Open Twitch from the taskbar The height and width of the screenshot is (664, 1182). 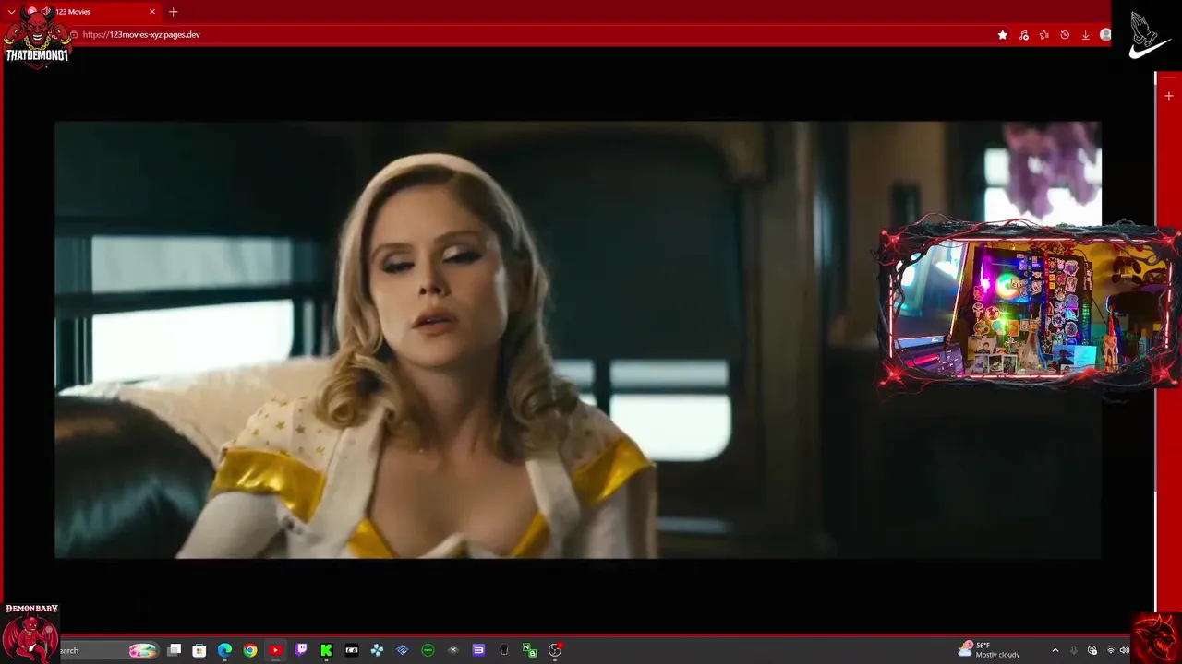[301, 650]
